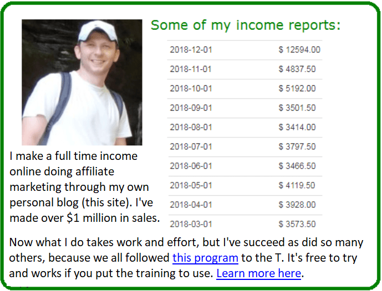382x291 pixels.
Task: Click the $ 3466.50 amount
Action: click(297, 166)
